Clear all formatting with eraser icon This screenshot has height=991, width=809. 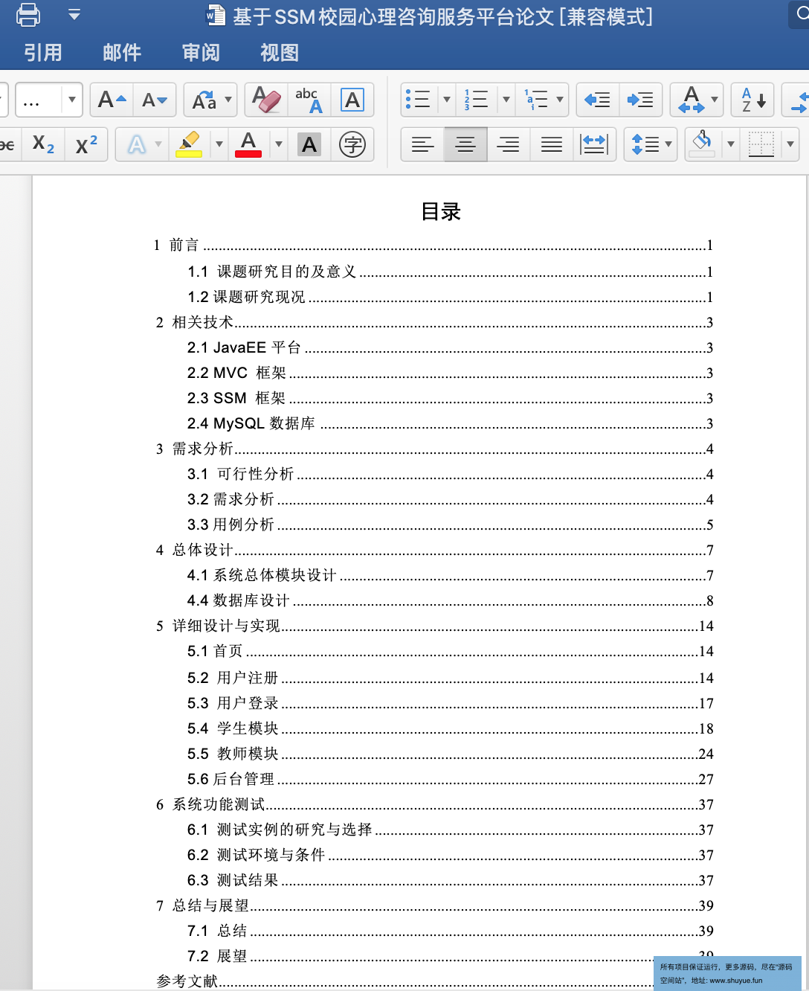[x=266, y=100]
